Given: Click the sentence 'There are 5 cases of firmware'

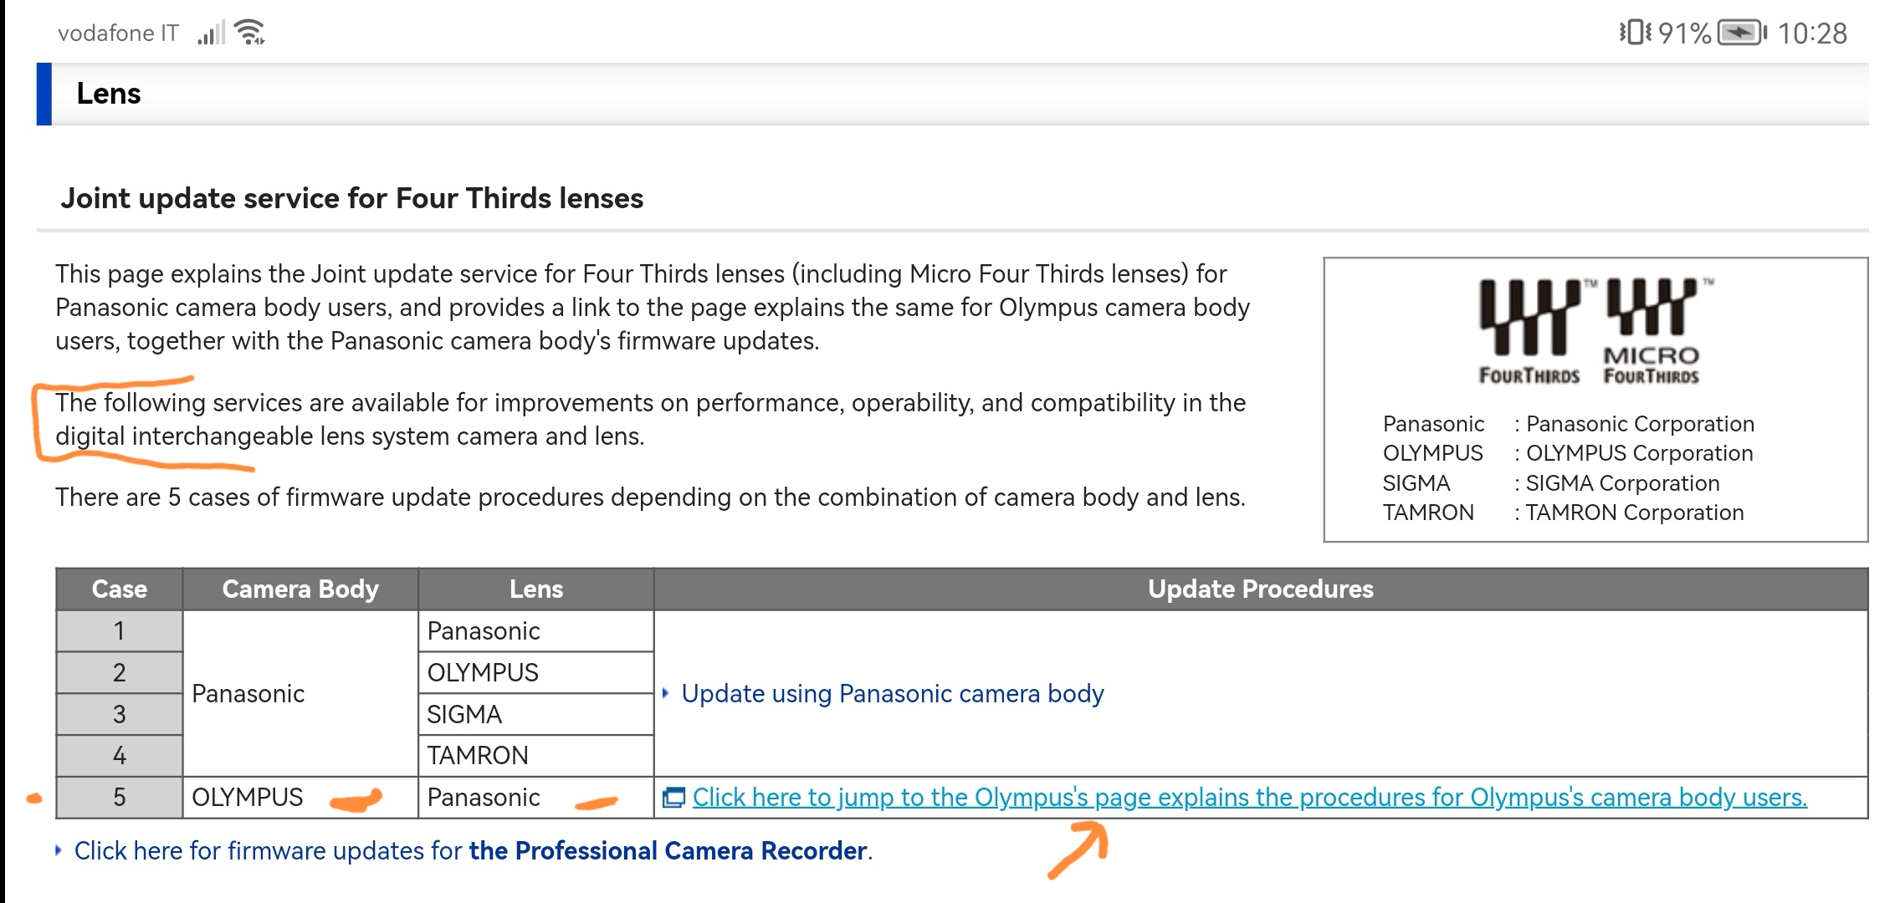Looking at the screenshot, I should click(650, 497).
